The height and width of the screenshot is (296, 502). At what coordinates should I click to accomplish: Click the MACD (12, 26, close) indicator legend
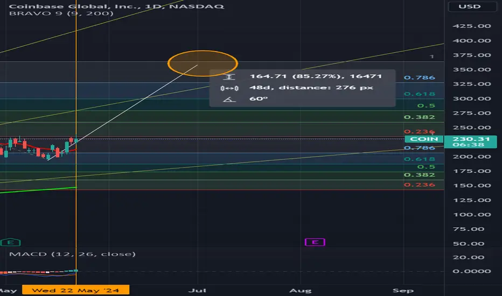pyautogui.click(x=72, y=254)
